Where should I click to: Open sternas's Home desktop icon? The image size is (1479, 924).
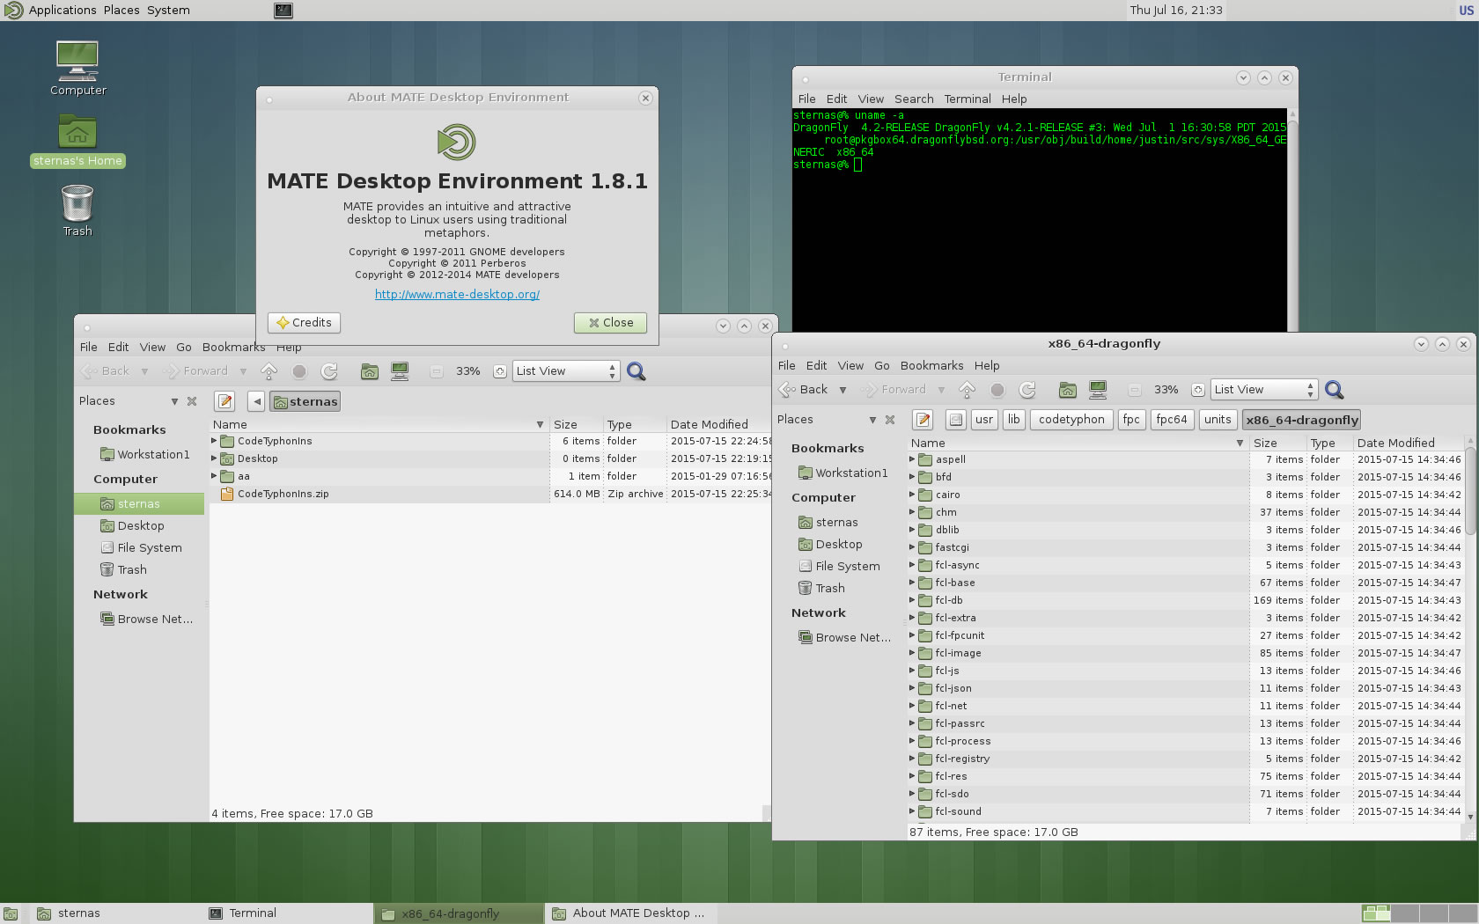(77, 141)
